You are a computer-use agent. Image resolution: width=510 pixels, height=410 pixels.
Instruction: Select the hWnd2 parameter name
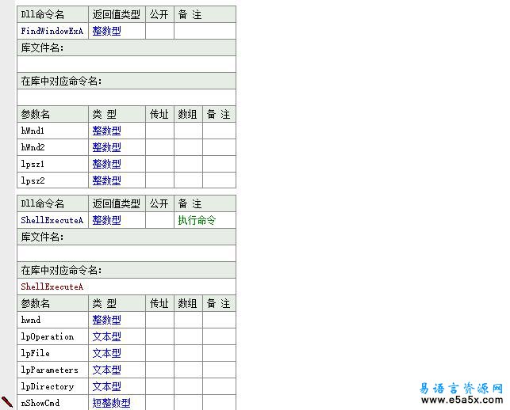33,147
